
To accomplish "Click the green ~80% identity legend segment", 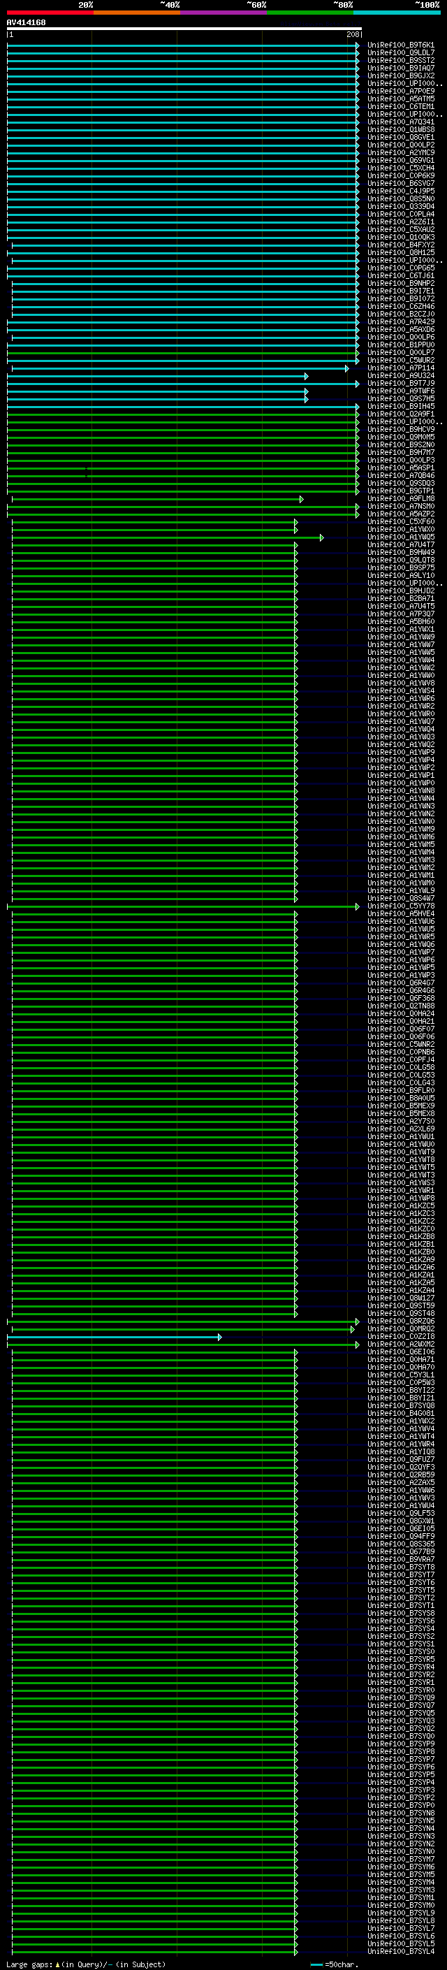I will click(x=310, y=13).
